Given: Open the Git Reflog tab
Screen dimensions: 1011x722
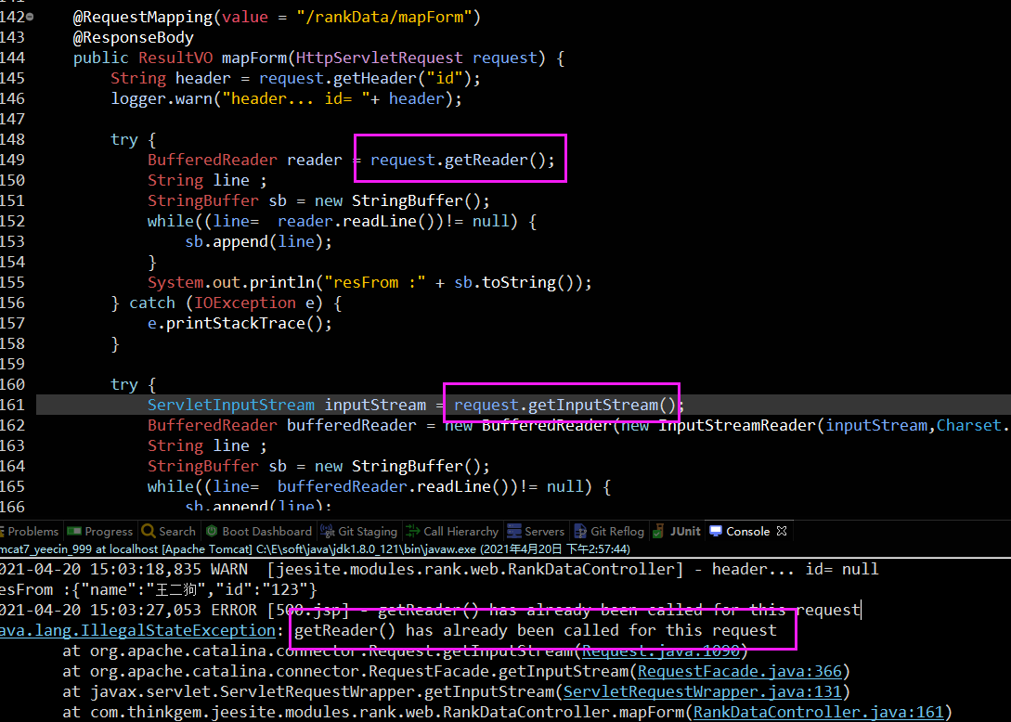Looking at the screenshot, I should [609, 531].
